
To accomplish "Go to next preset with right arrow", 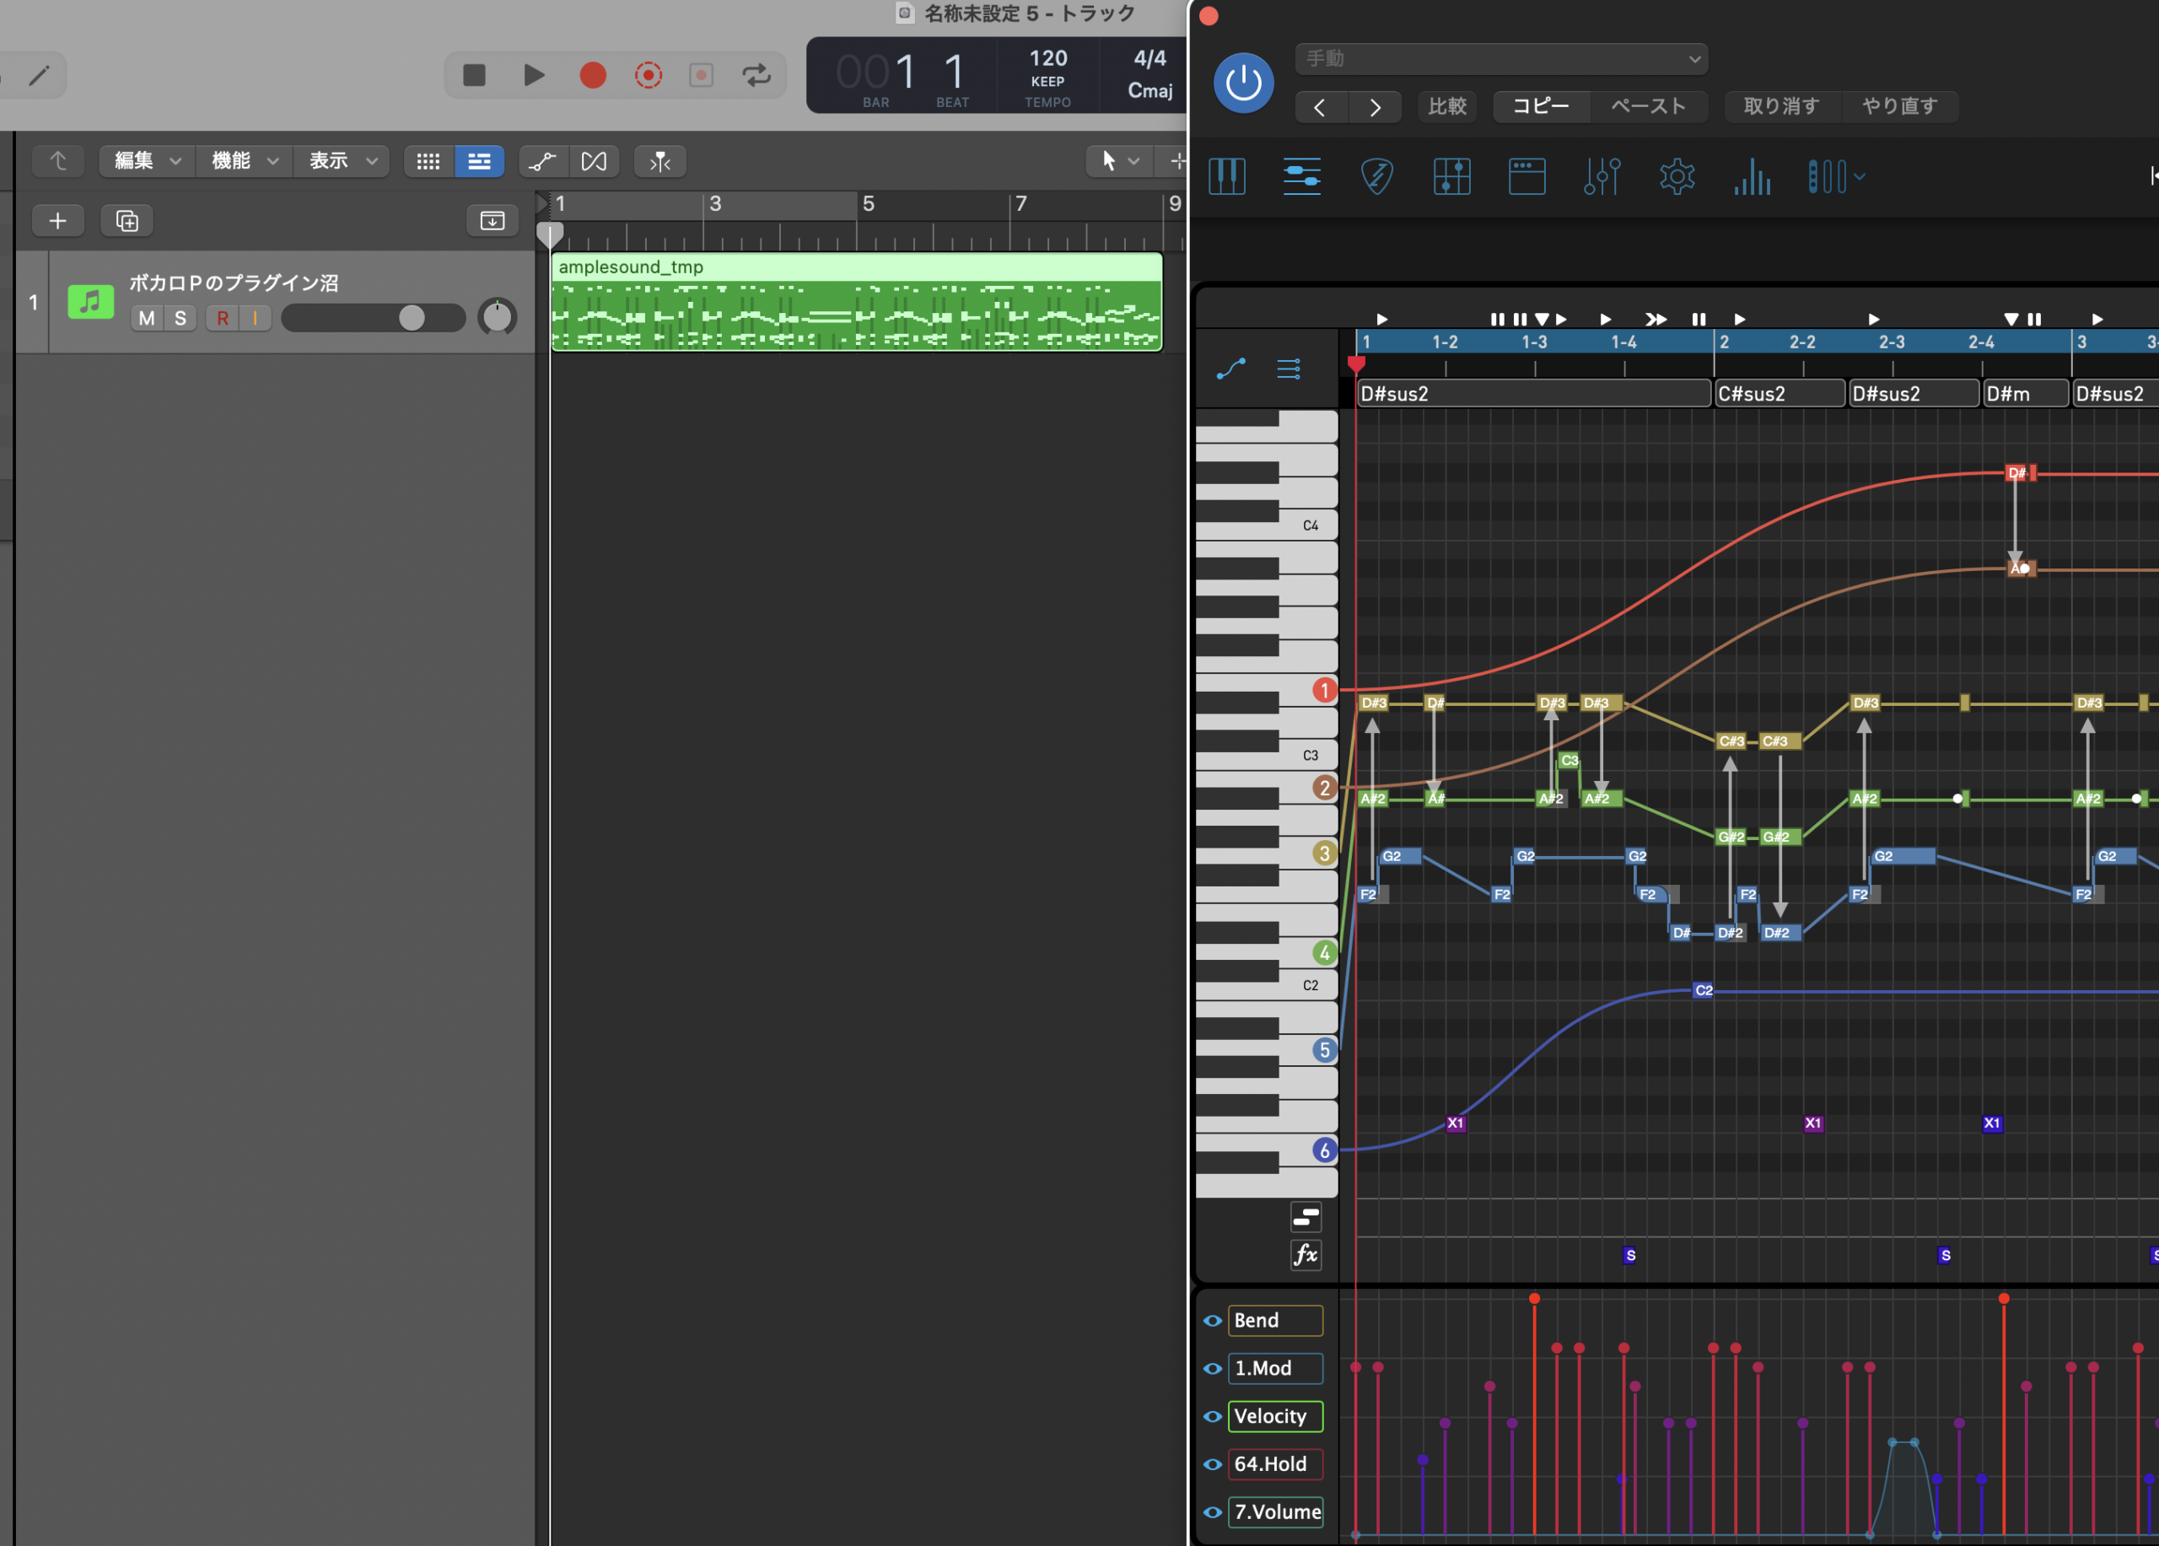I will [x=1375, y=106].
